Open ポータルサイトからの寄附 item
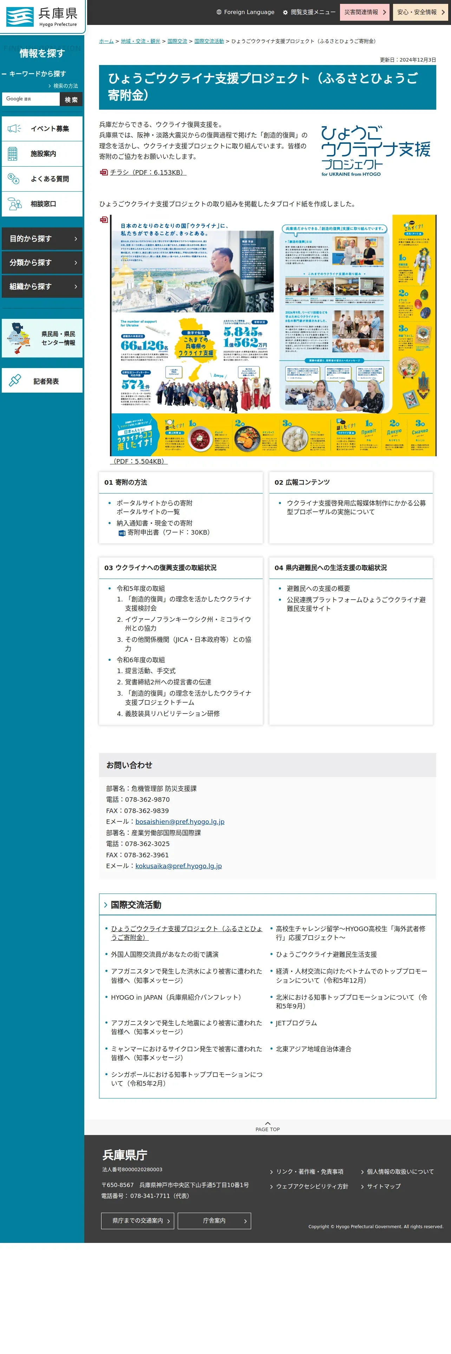 tap(154, 503)
